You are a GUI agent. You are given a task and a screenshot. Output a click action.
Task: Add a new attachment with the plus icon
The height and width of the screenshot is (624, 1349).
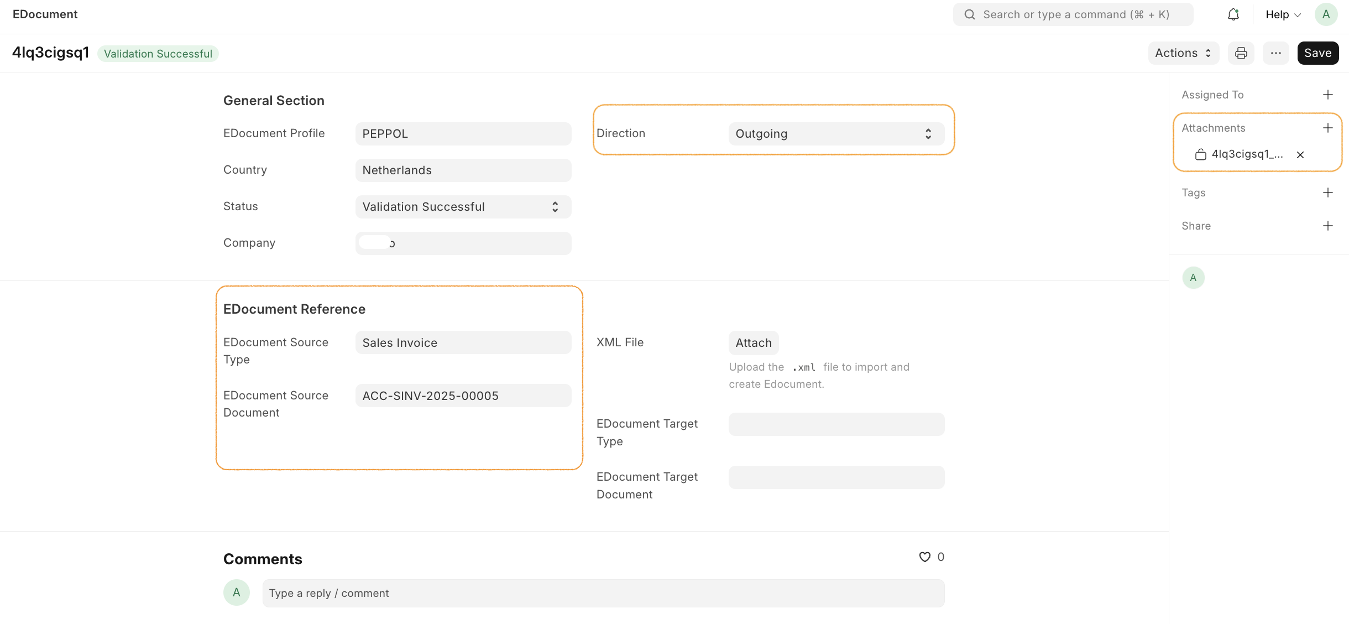coord(1327,128)
